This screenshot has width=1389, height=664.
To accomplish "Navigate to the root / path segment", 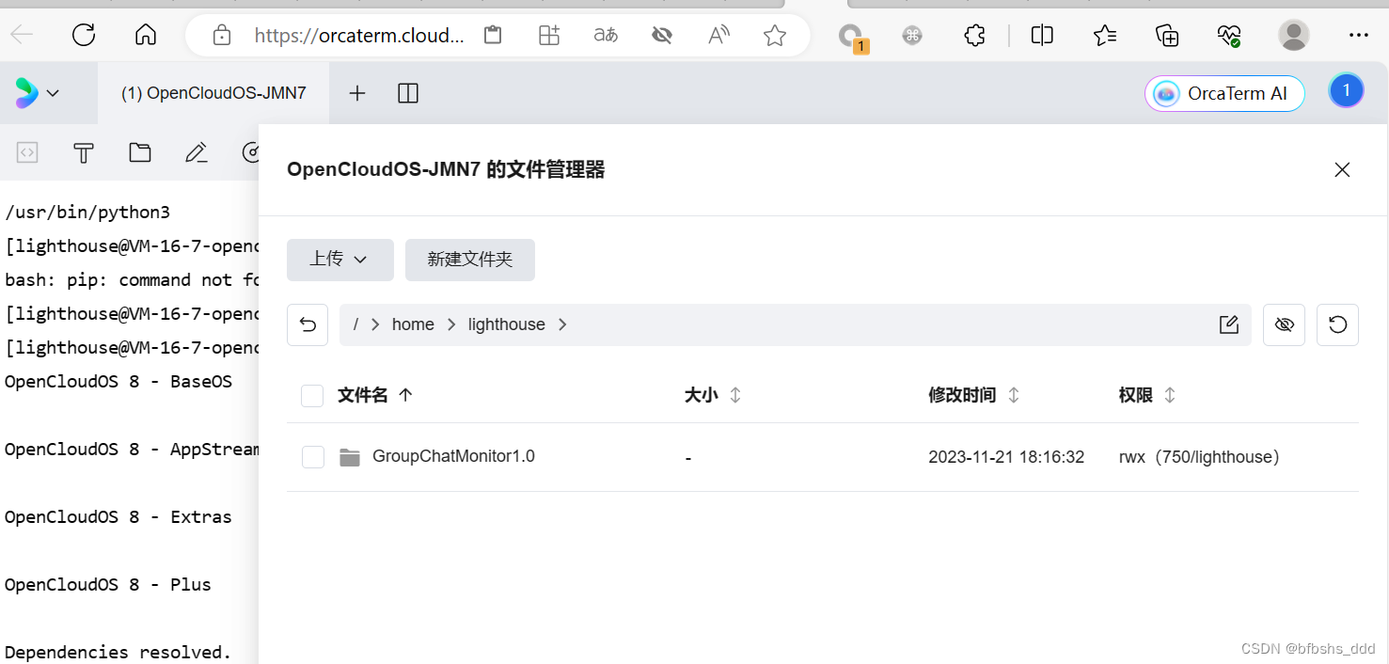I will tap(355, 324).
